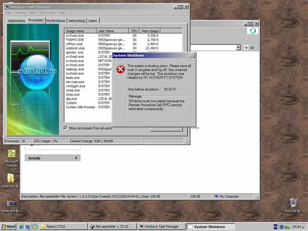Image resolution: width=308 pixels, height=231 pixels.
Task: Click the address bar field in Explorer window
Action: (213, 48)
